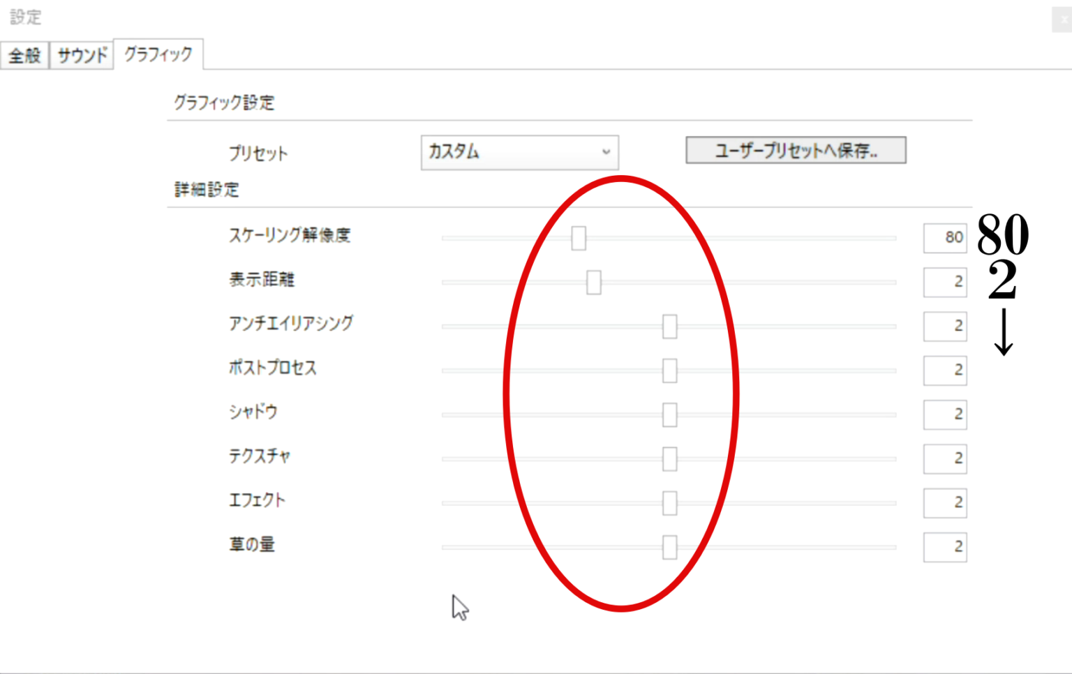
Task: Click the エフェクト slider handle
Action: pyautogui.click(x=670, y=503)
